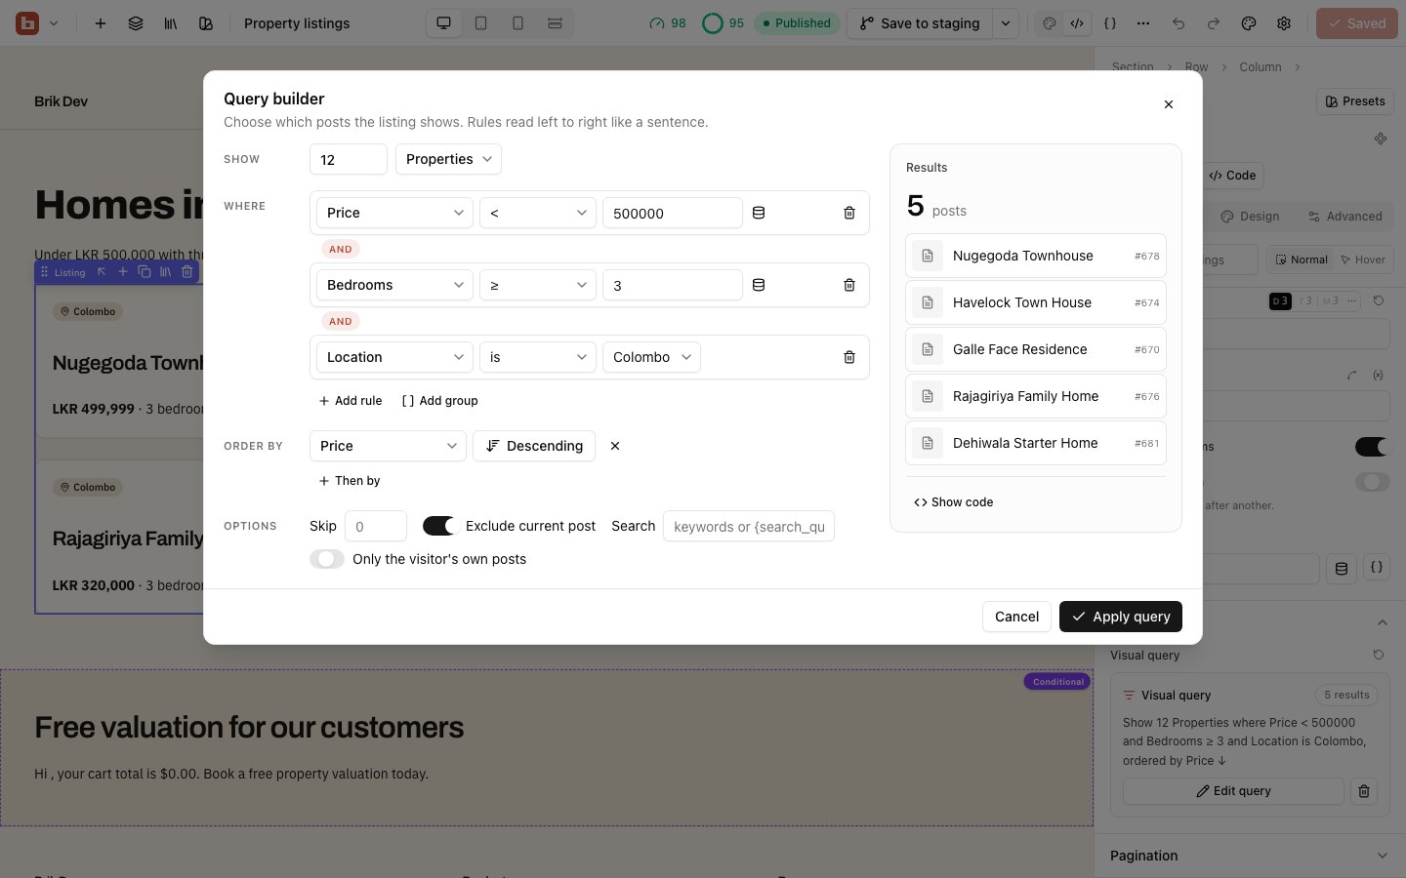Toggle Exclude current post switch
Image resolution: width=1406 pixels, height=878 pixels.
(x=439, y=526)
